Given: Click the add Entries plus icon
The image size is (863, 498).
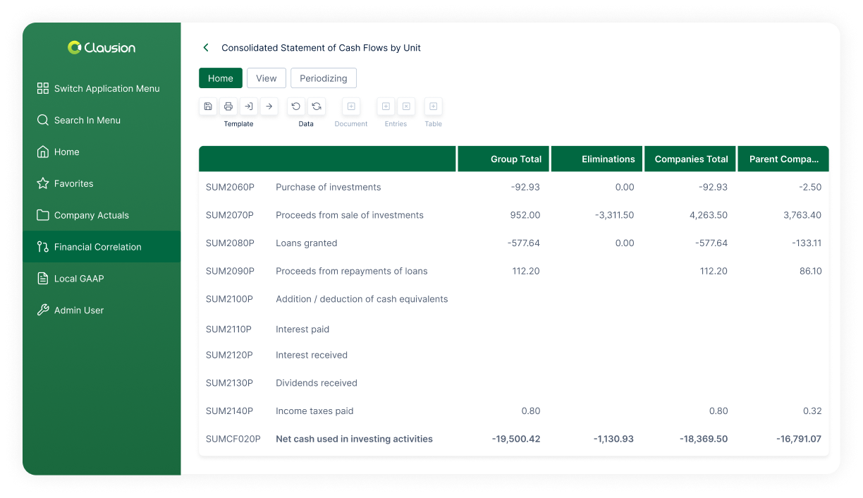Looking at the screenshot, I should point(386,107).
